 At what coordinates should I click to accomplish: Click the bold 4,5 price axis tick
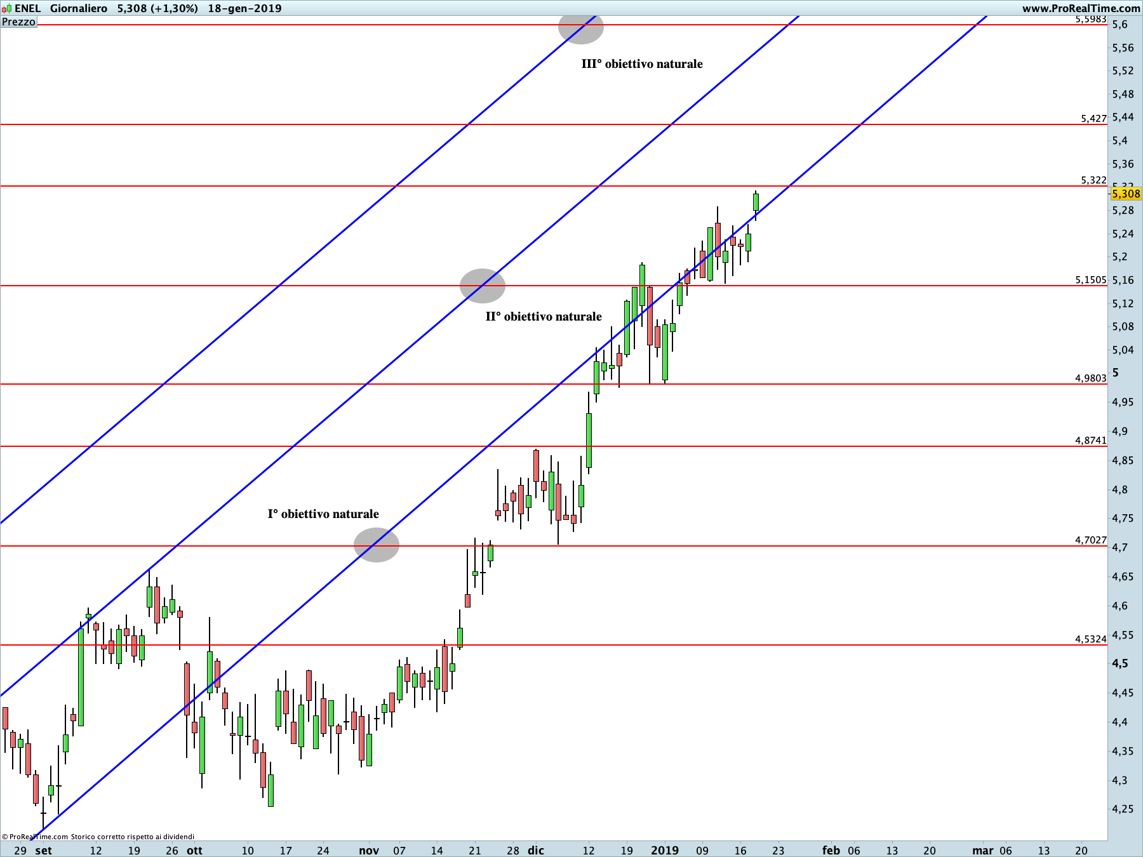1120,664
